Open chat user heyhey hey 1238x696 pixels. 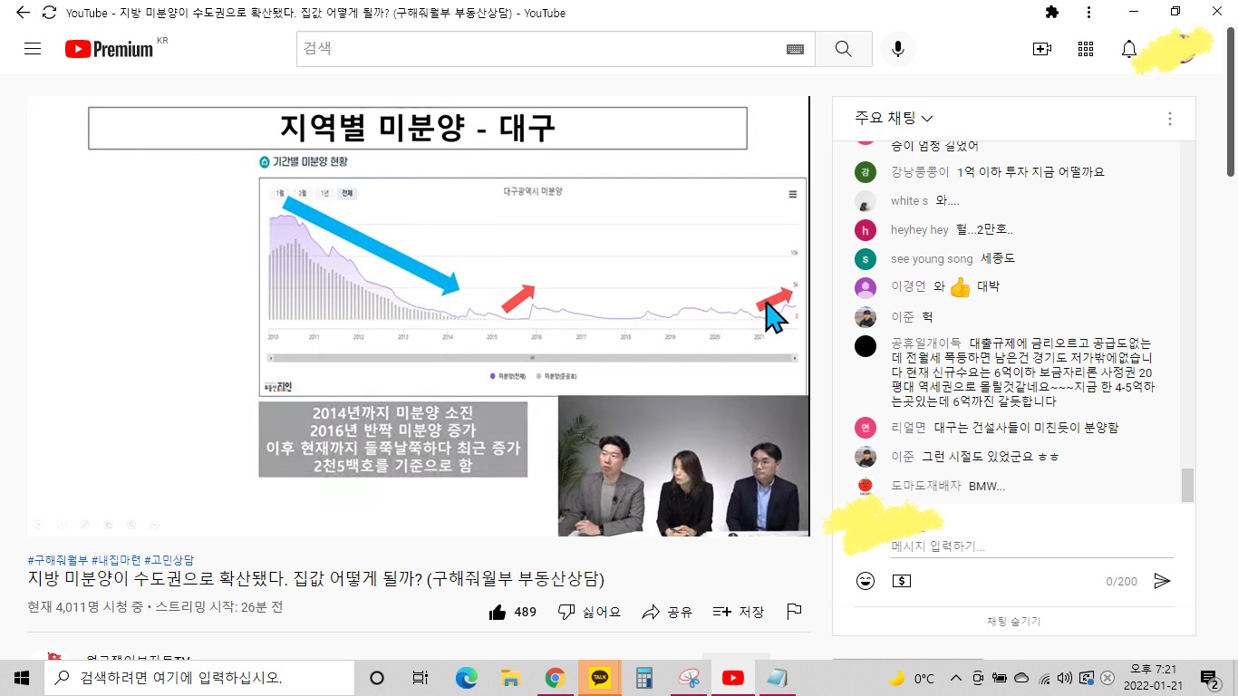920,230
